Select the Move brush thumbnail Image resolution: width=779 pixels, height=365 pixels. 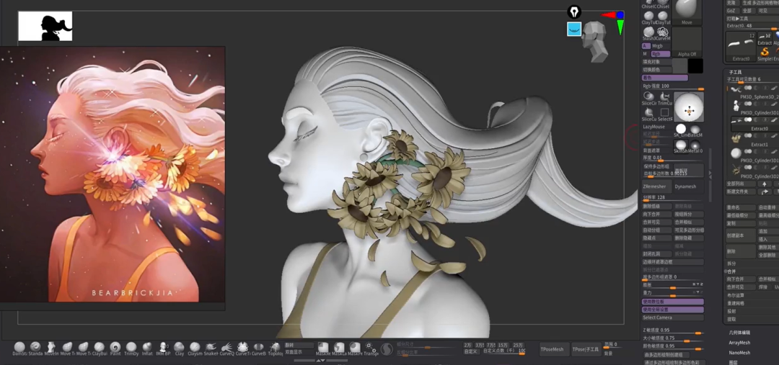coord(687,10)
